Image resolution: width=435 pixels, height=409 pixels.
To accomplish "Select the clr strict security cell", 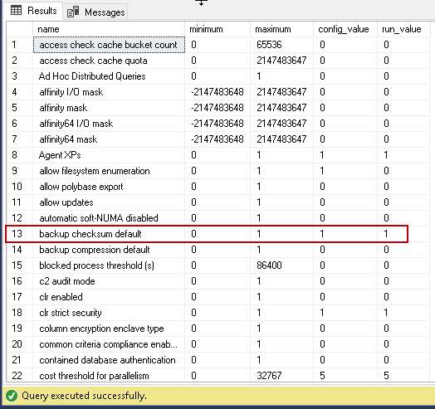I will 109,313.
